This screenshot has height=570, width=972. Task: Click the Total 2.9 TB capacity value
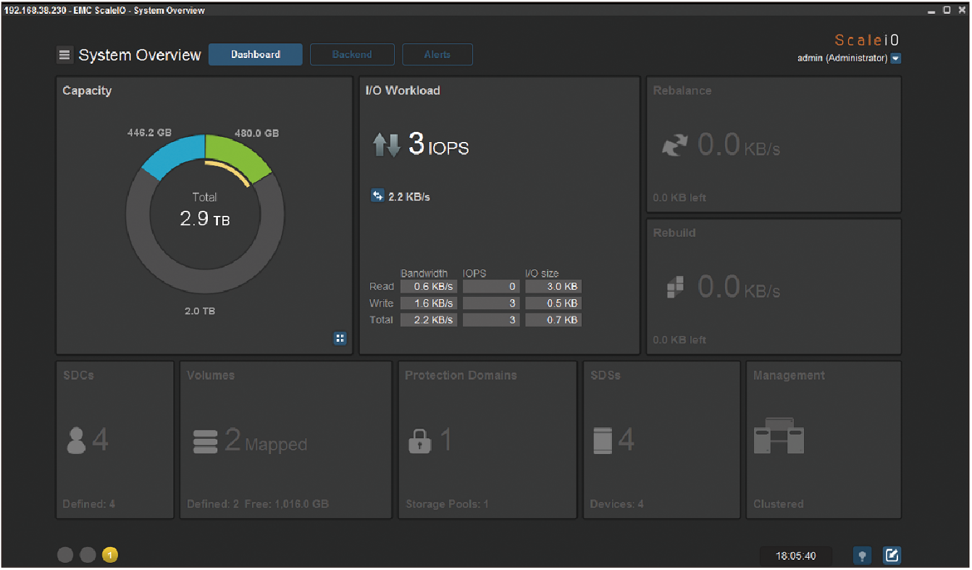click(x=205, y=219)
